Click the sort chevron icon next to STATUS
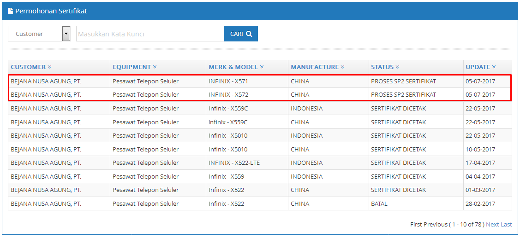520x238 pixels. pyautogui.click(x=397, y=67)
